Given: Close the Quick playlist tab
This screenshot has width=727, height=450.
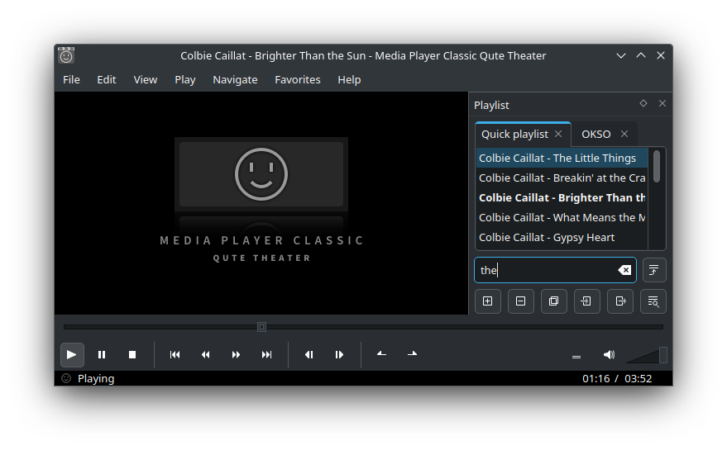Looking at the screenshot, I should 559,134.
